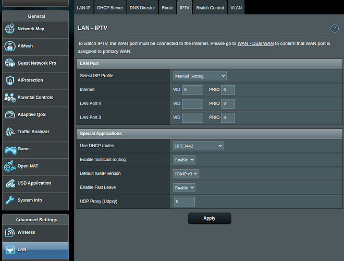
Task: Open the Switch Control tab
Action: pyautogui.click(x=210, y=8)
